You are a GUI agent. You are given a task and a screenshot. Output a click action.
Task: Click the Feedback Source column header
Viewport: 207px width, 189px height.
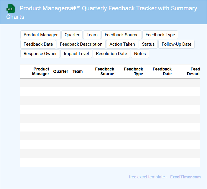pos(105,71)
